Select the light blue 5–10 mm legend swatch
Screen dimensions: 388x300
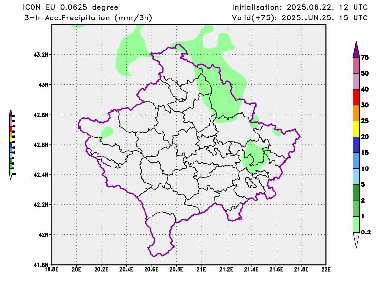pos(356,177)
